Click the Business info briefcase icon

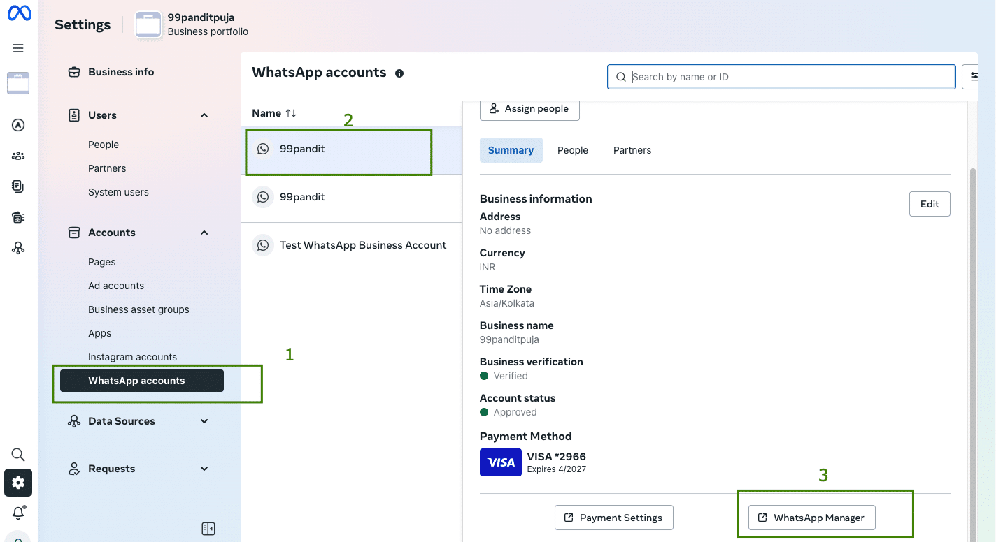[73, 72]
